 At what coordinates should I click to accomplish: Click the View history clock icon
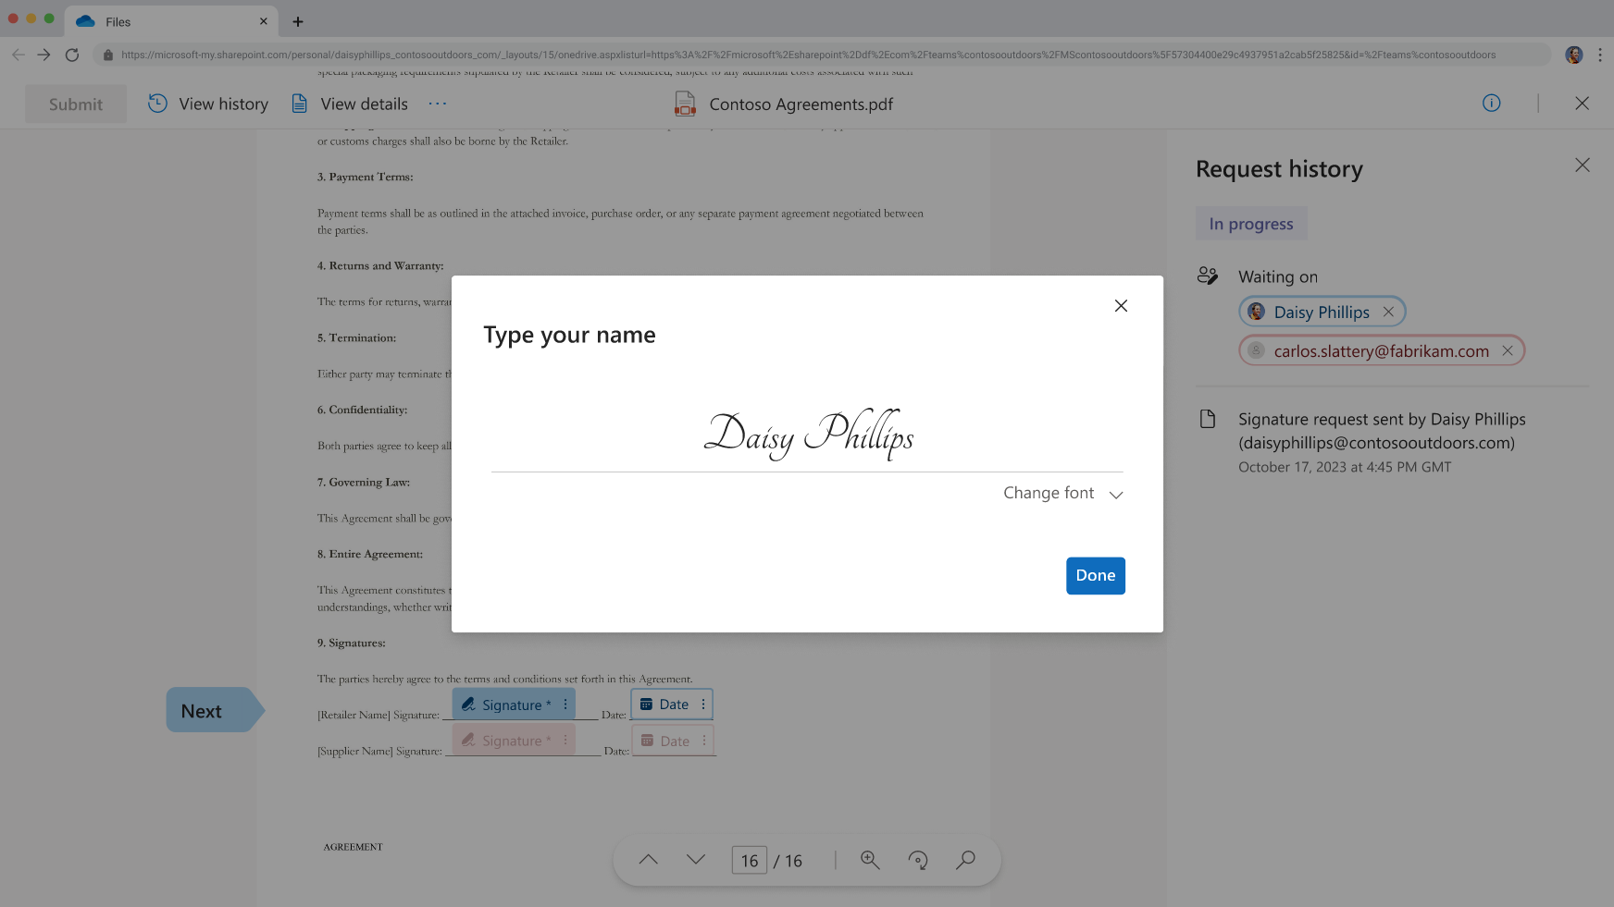[155, 104]
